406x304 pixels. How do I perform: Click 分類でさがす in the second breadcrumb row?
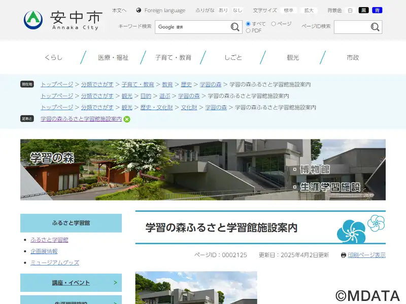pyautogui.click(x=97, y=96)
